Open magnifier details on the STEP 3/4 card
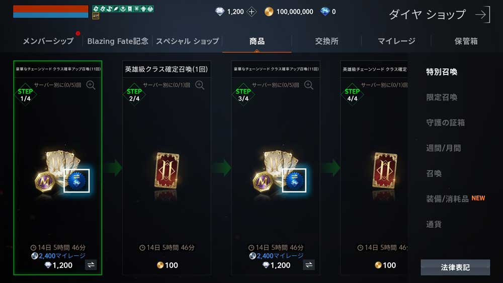Viewport: 503px width, 283px height. coord(309,85)
